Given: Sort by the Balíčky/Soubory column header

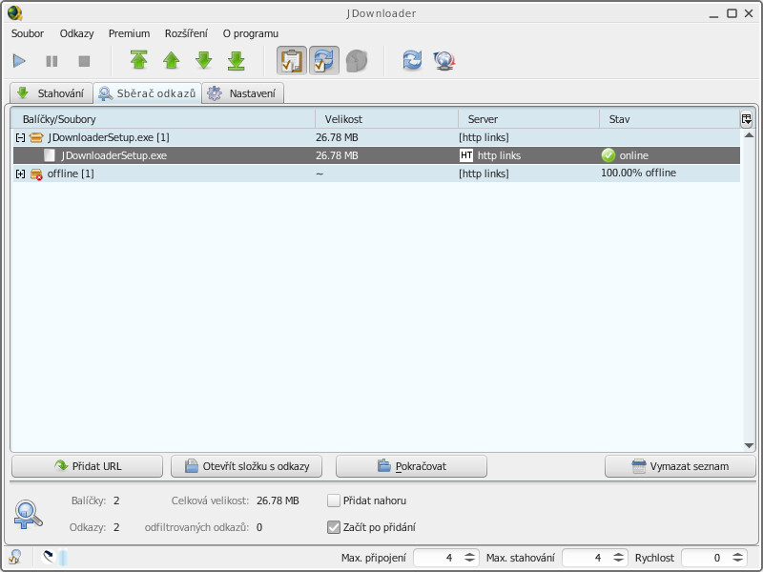Looking at the screenshot, I should point(162,119).
